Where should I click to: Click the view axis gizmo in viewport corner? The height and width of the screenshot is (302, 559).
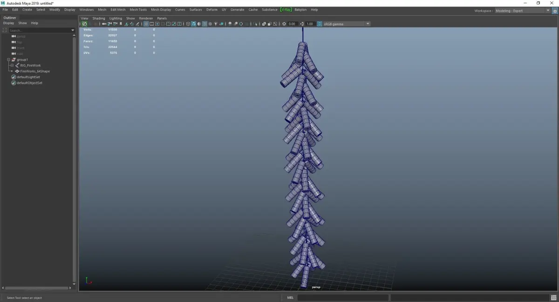(x=89, y=281)
